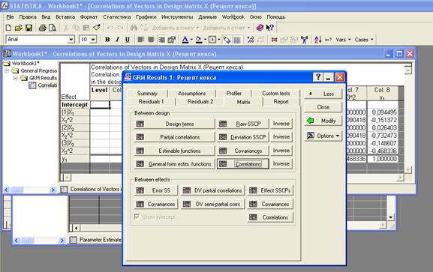The width and height of the screenshot is (433, 272).
Task: Collapse the General Regress tree node
Action: coord(7,71)
